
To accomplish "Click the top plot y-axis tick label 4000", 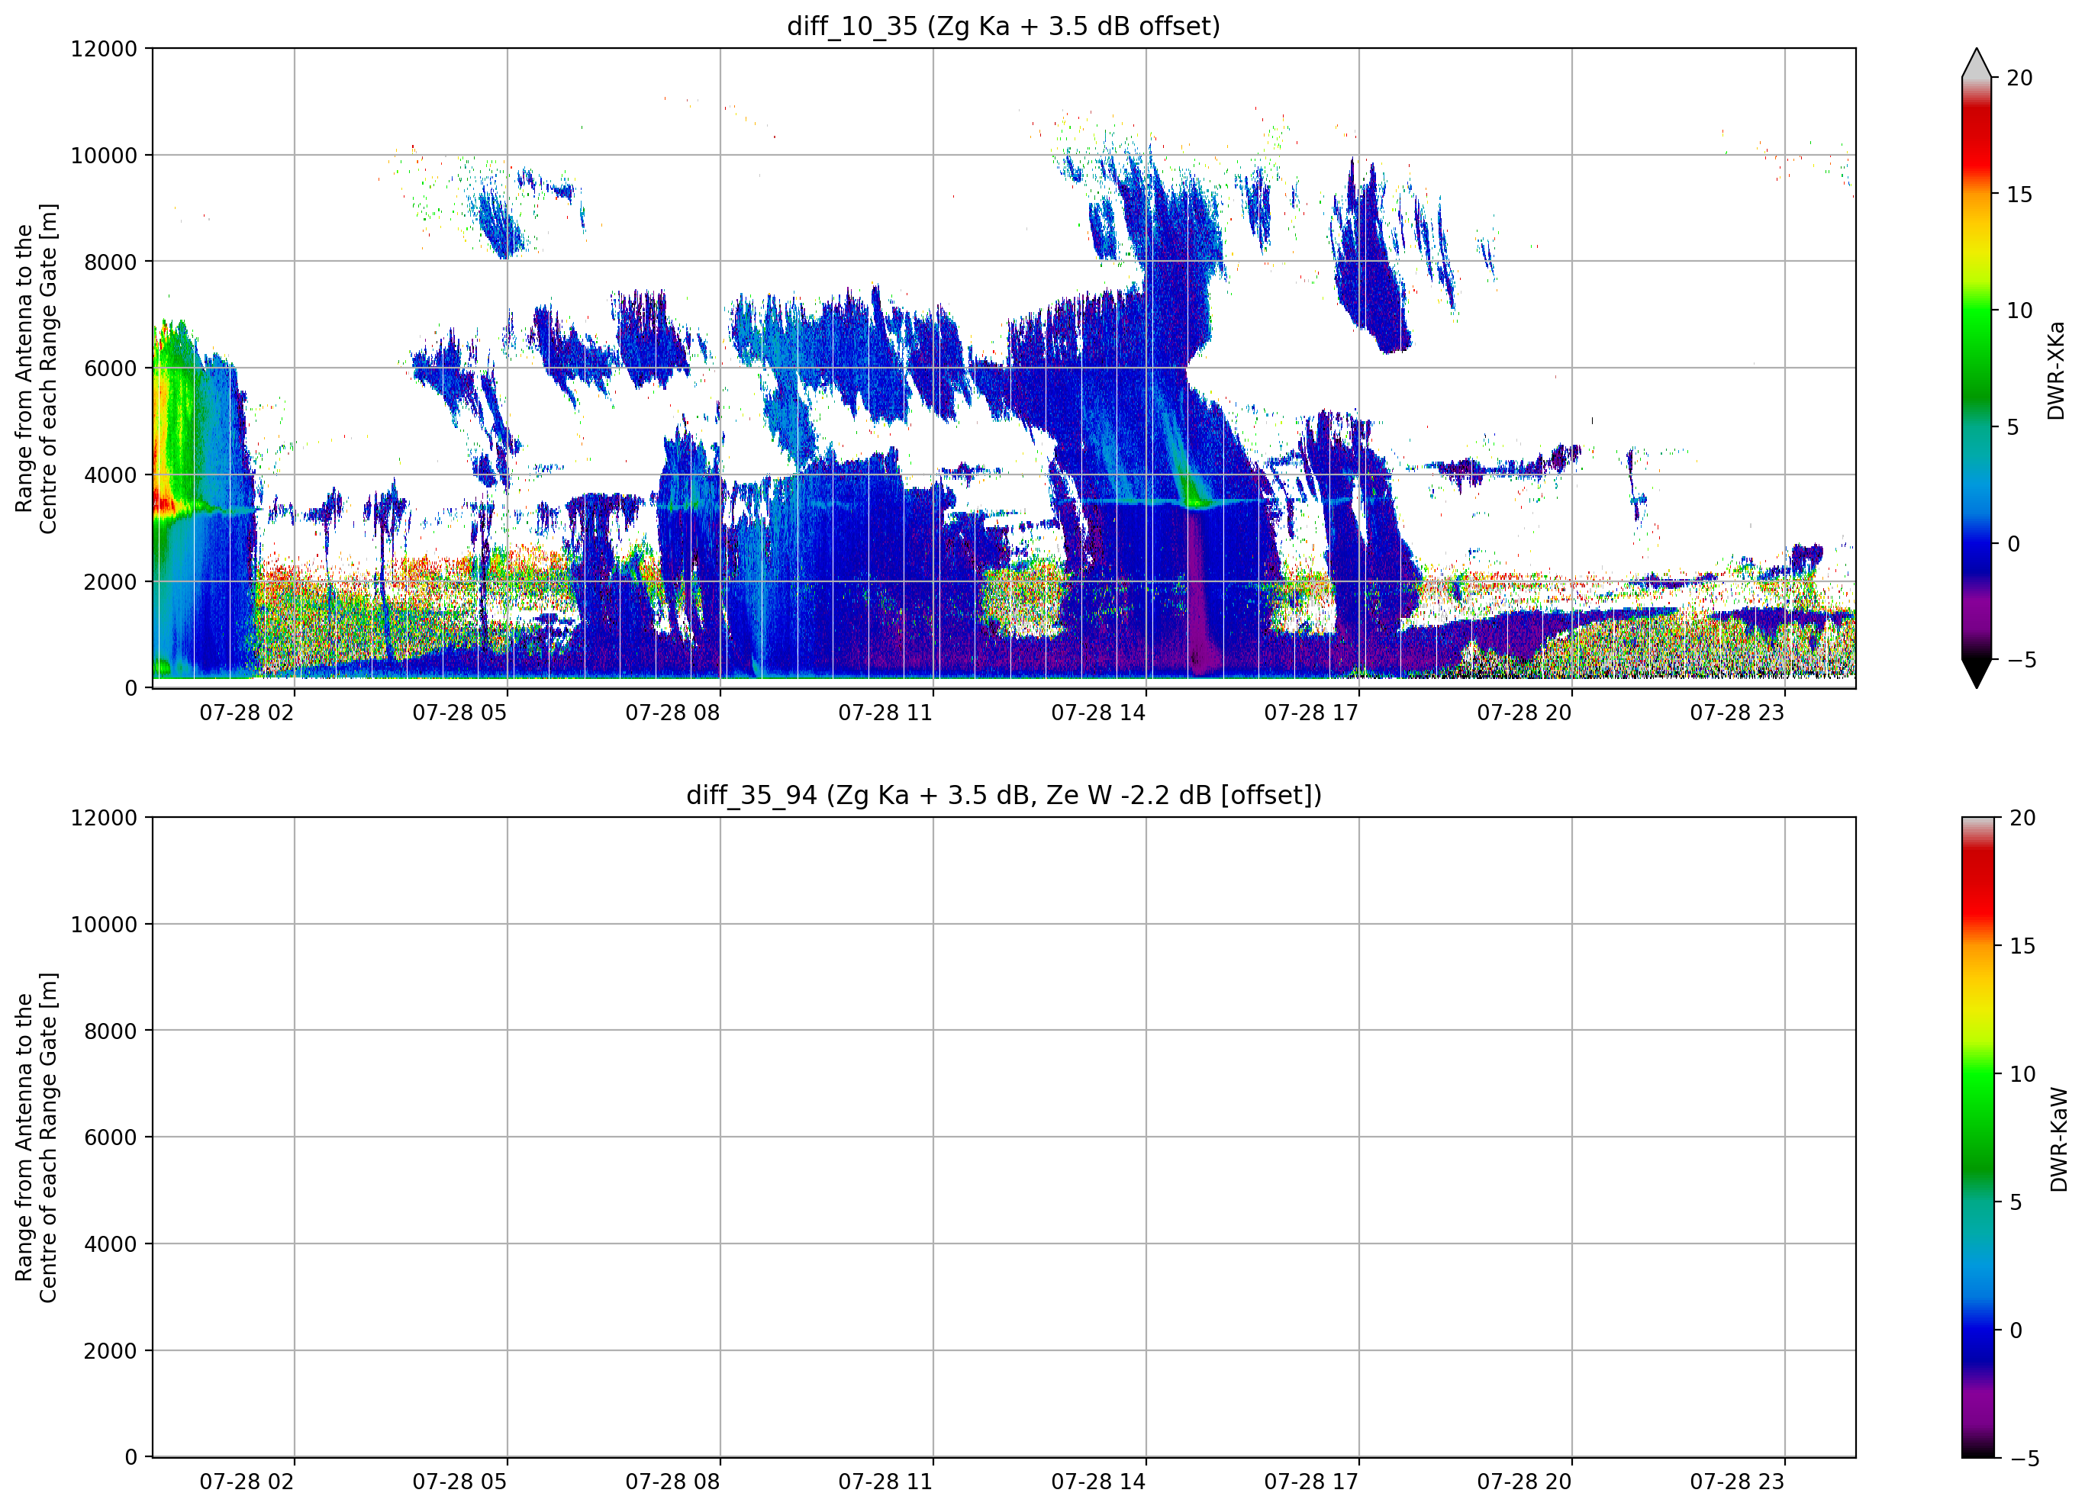I will (x=111, y=475).
